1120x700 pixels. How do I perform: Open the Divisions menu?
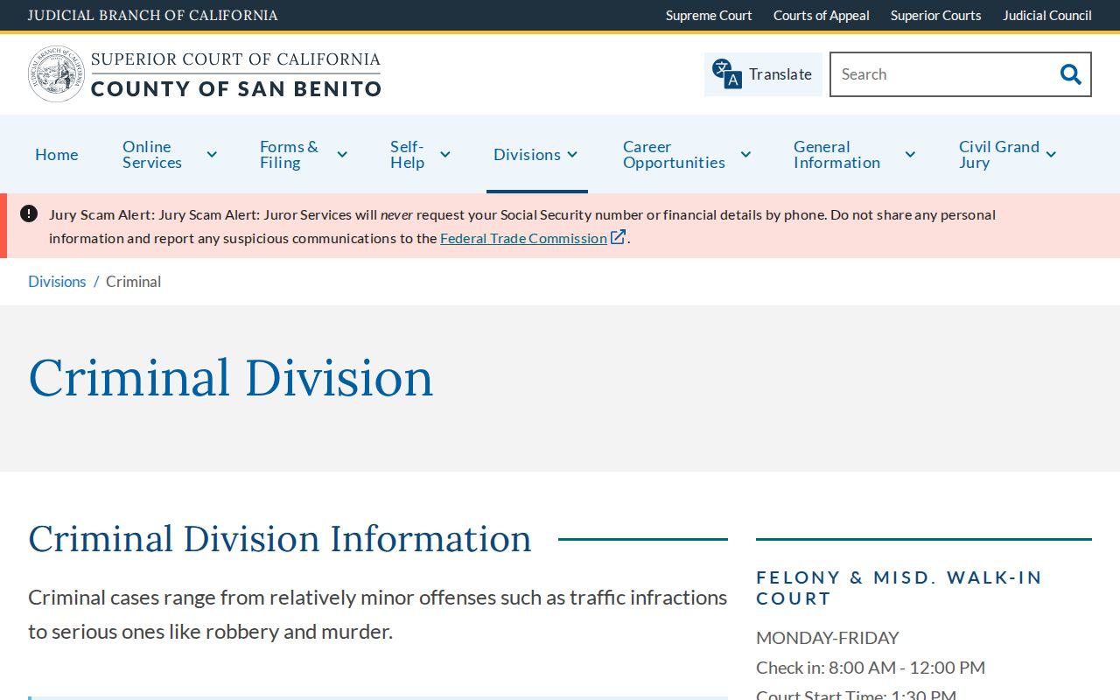tap(527, 155)
